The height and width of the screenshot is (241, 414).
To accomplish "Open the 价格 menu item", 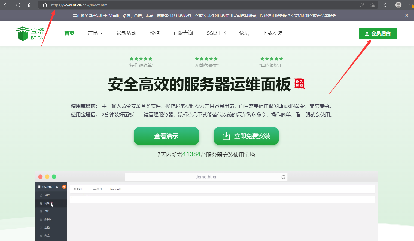I will point(155,33).
